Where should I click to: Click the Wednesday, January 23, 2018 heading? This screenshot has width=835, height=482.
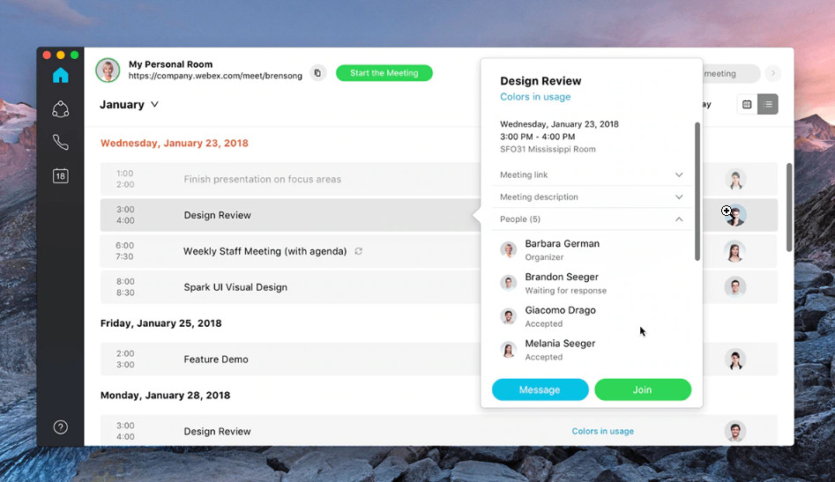[x=174, y=143]
